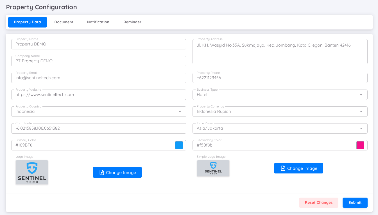Click into the Property Name field
Viewport: 378px width, 215px height.
[98, 44]
